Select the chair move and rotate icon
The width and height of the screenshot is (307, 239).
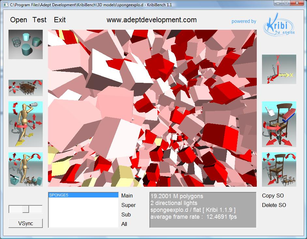(279, 169)
